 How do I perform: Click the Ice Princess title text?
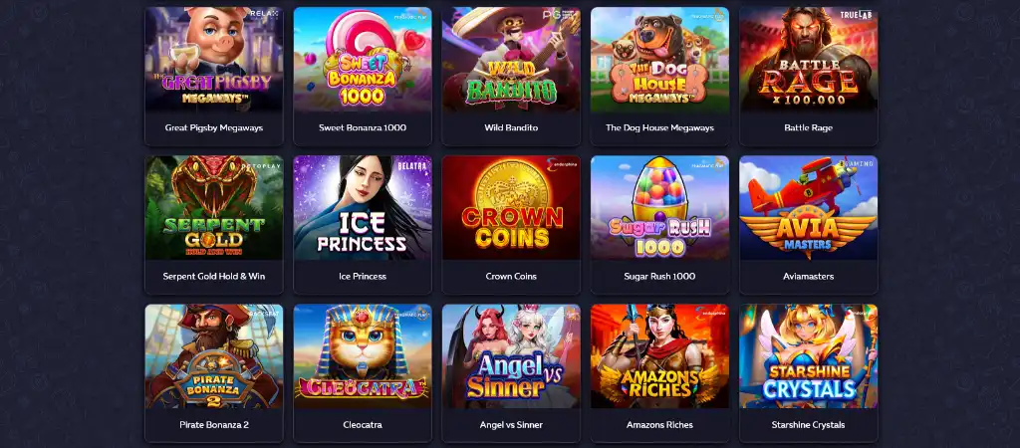click(x=363, y=277)
